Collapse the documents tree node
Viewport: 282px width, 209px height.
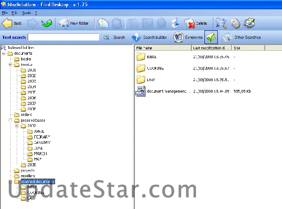tap(4, 53)
